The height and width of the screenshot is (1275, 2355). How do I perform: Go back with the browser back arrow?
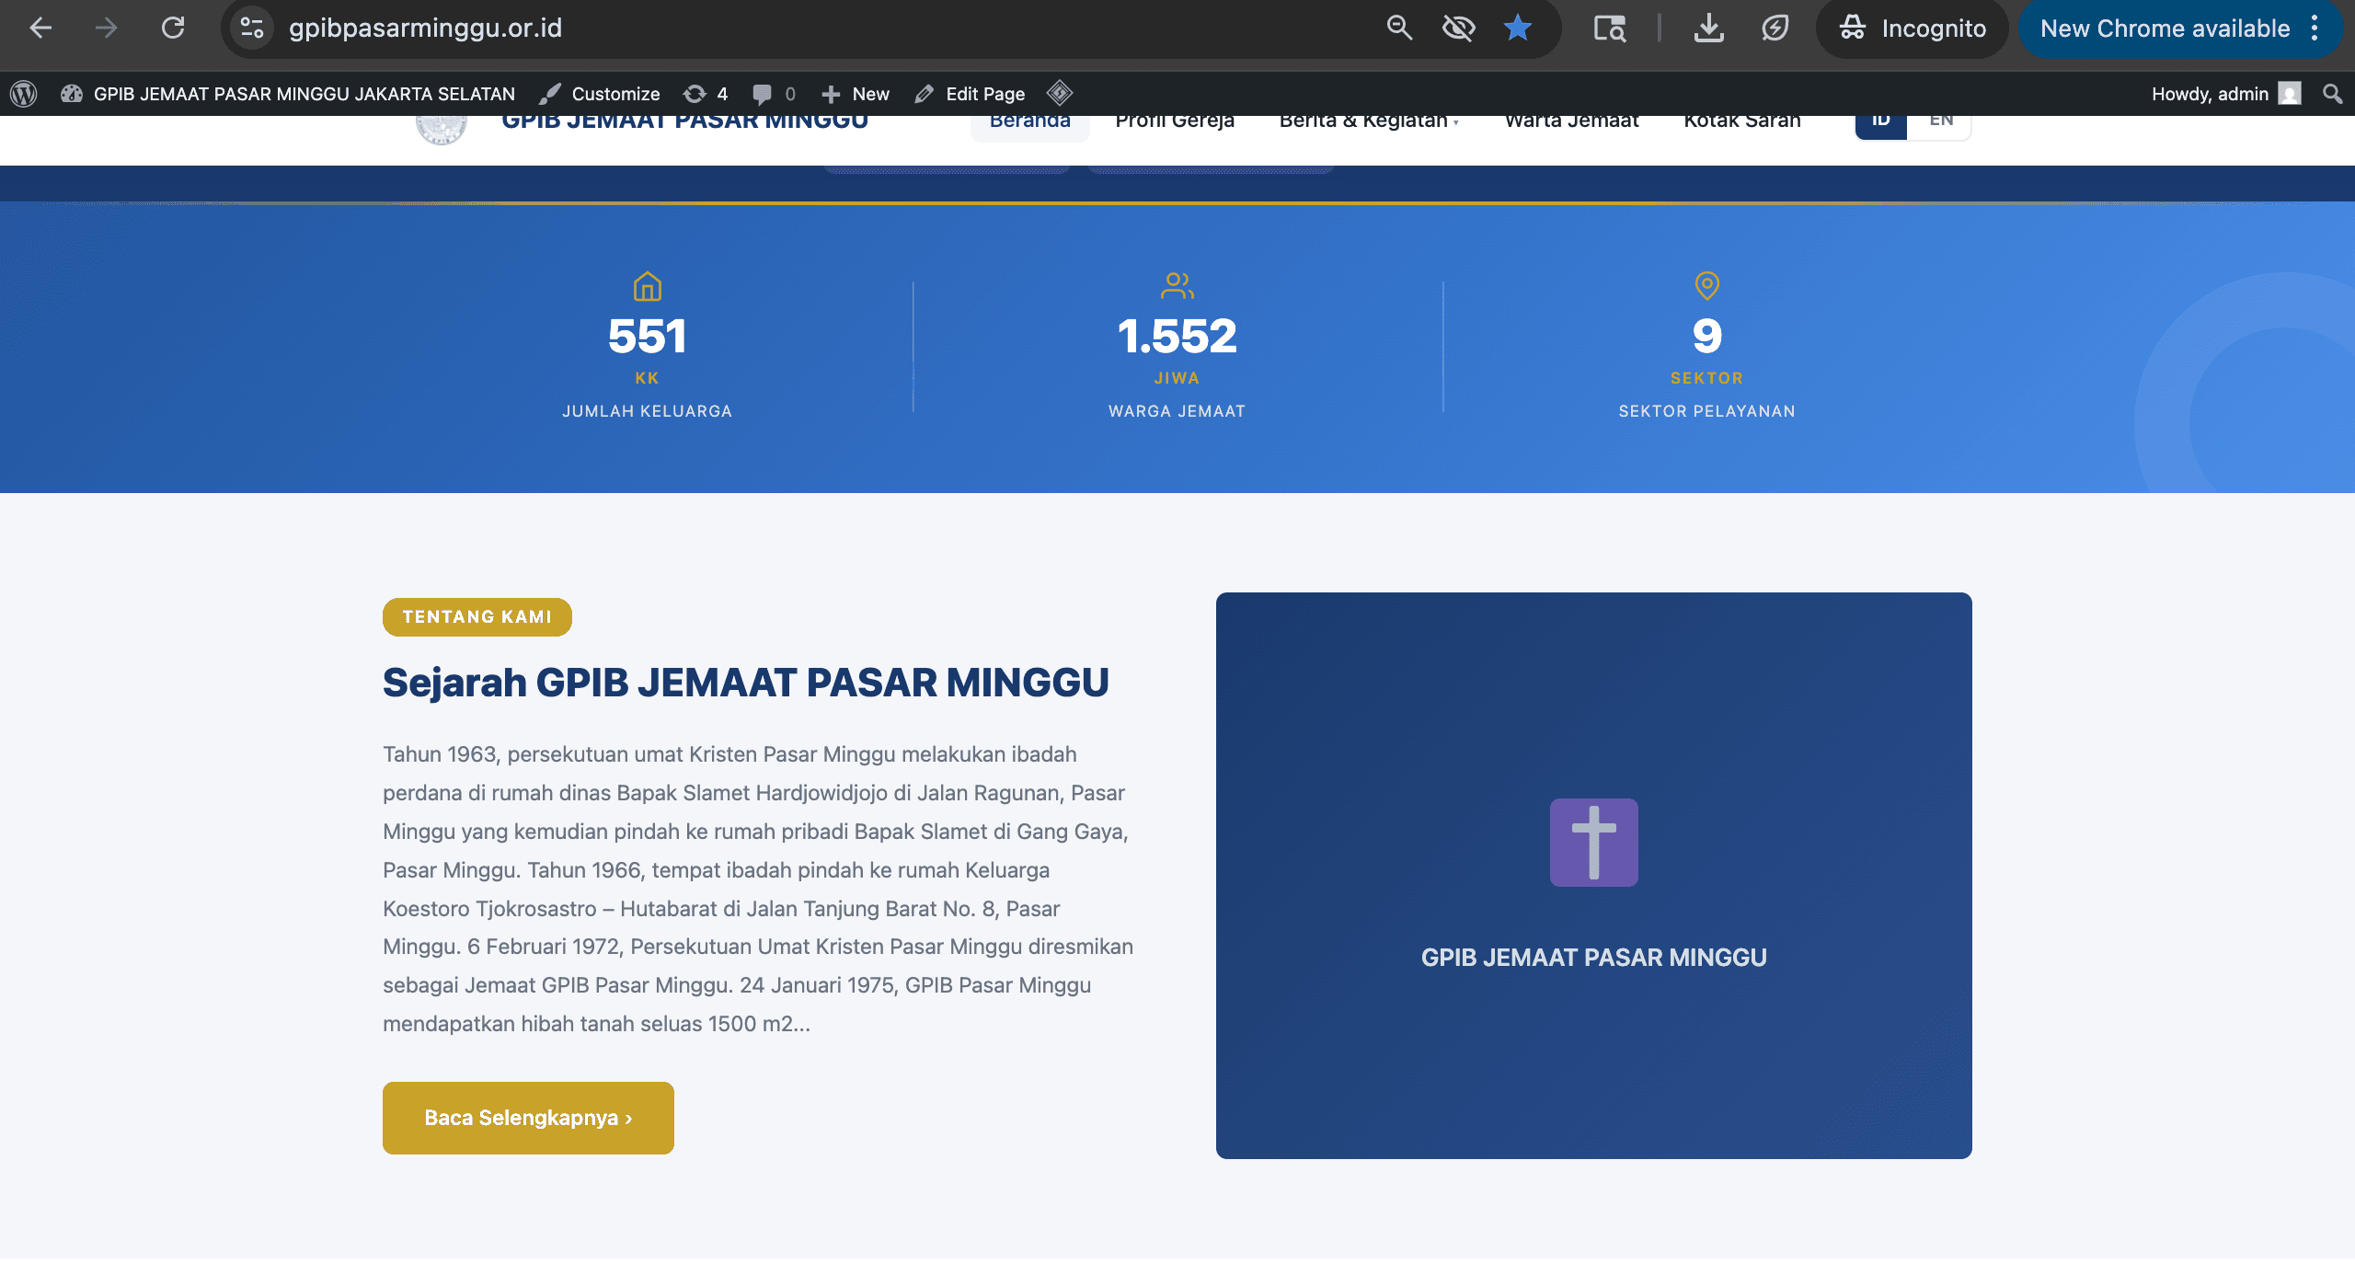pos(40,29)
